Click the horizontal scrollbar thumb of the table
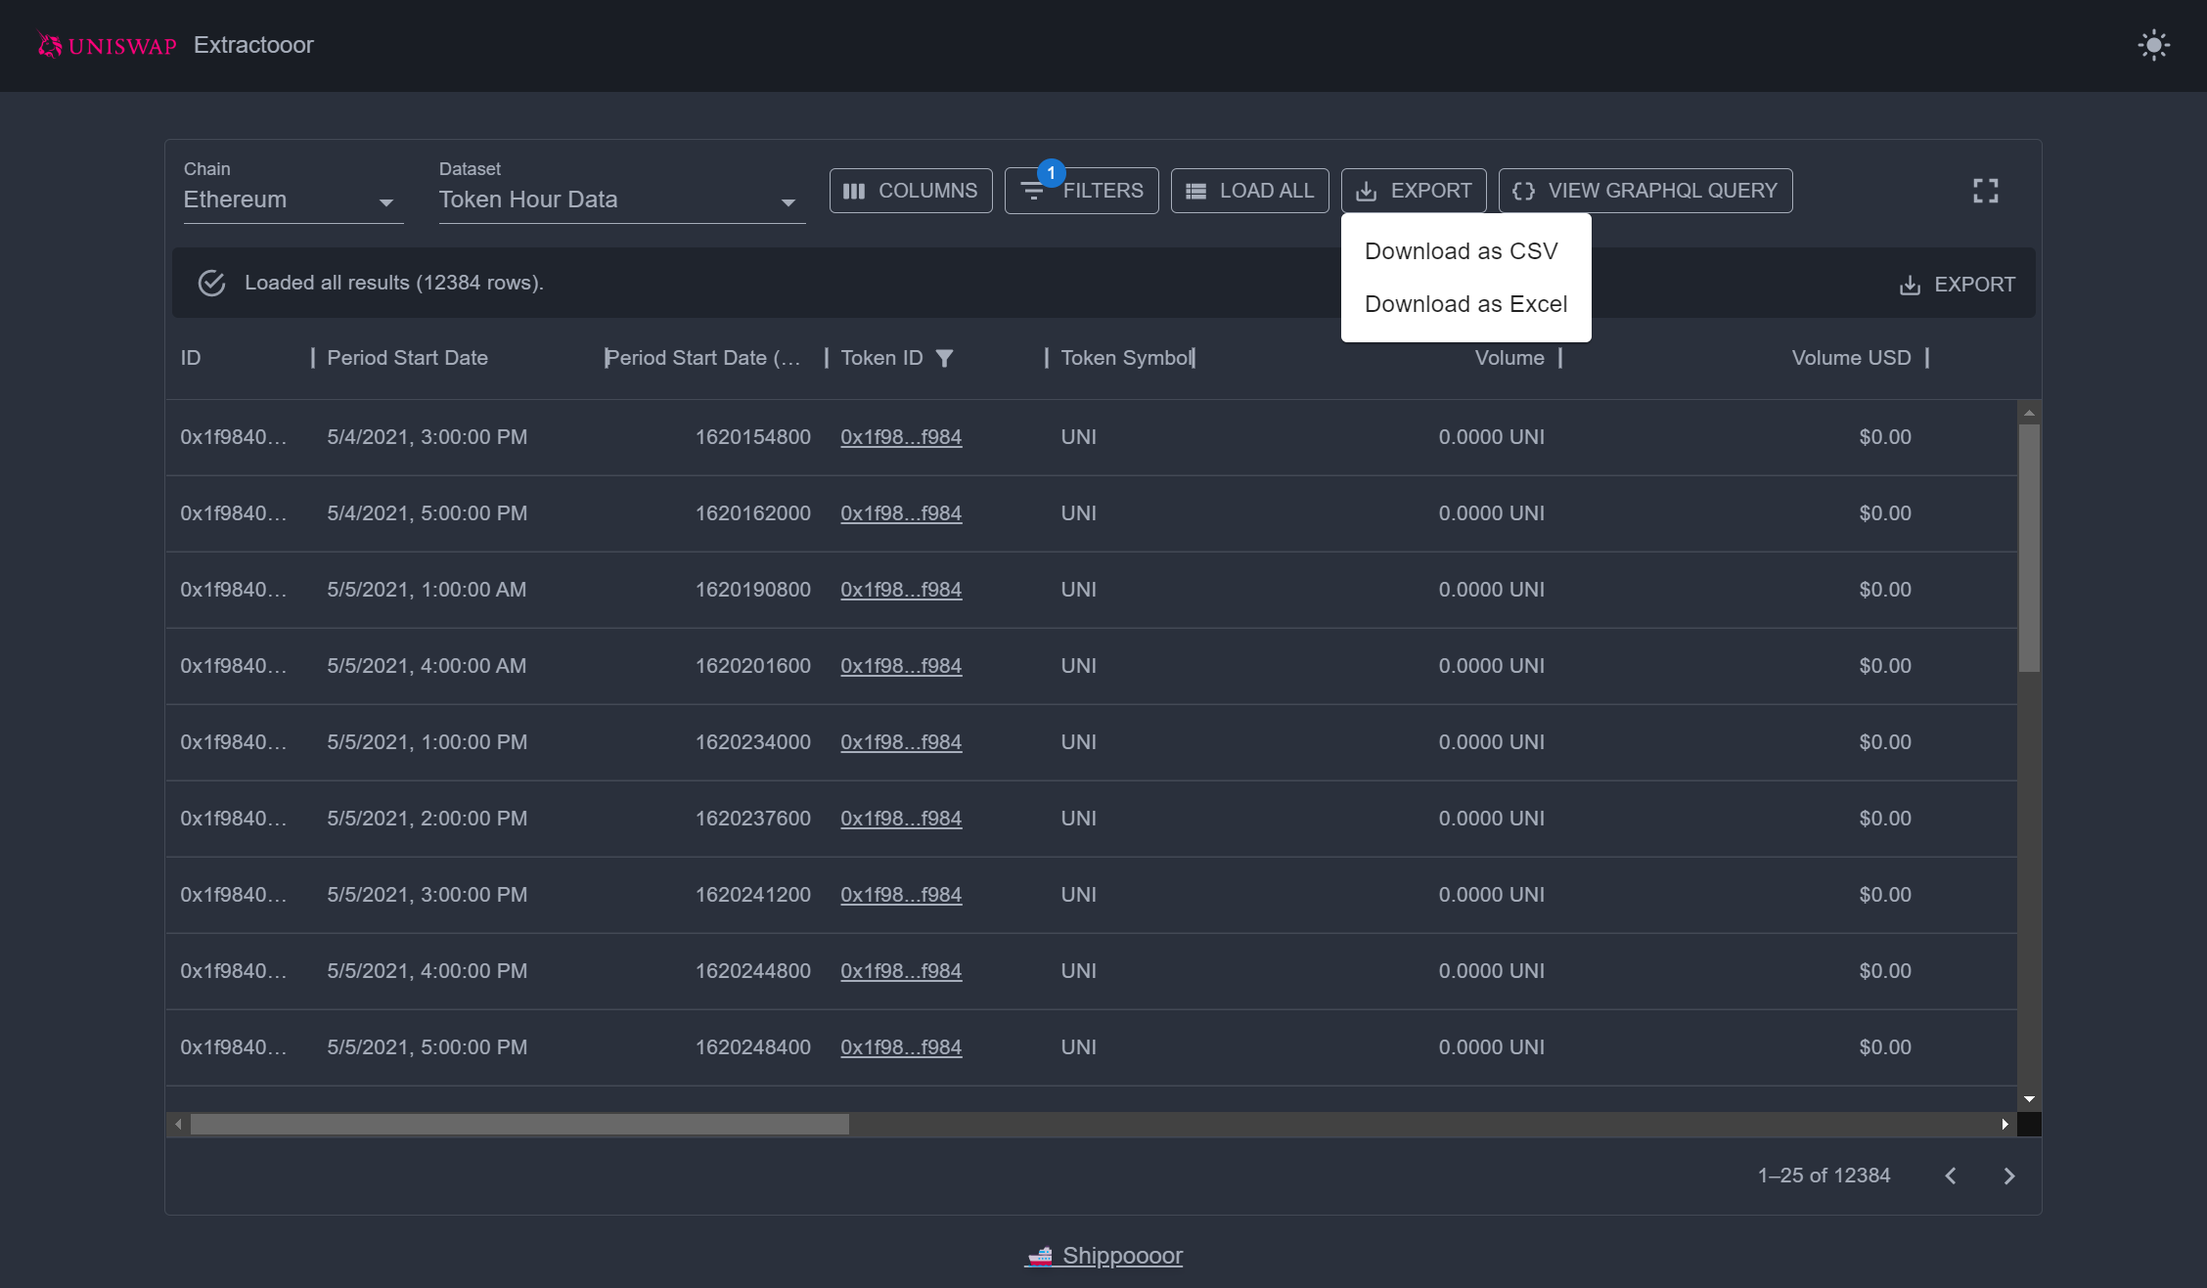The image size is (2207, 1288). pyautogui.click(x=519, y=1125)
